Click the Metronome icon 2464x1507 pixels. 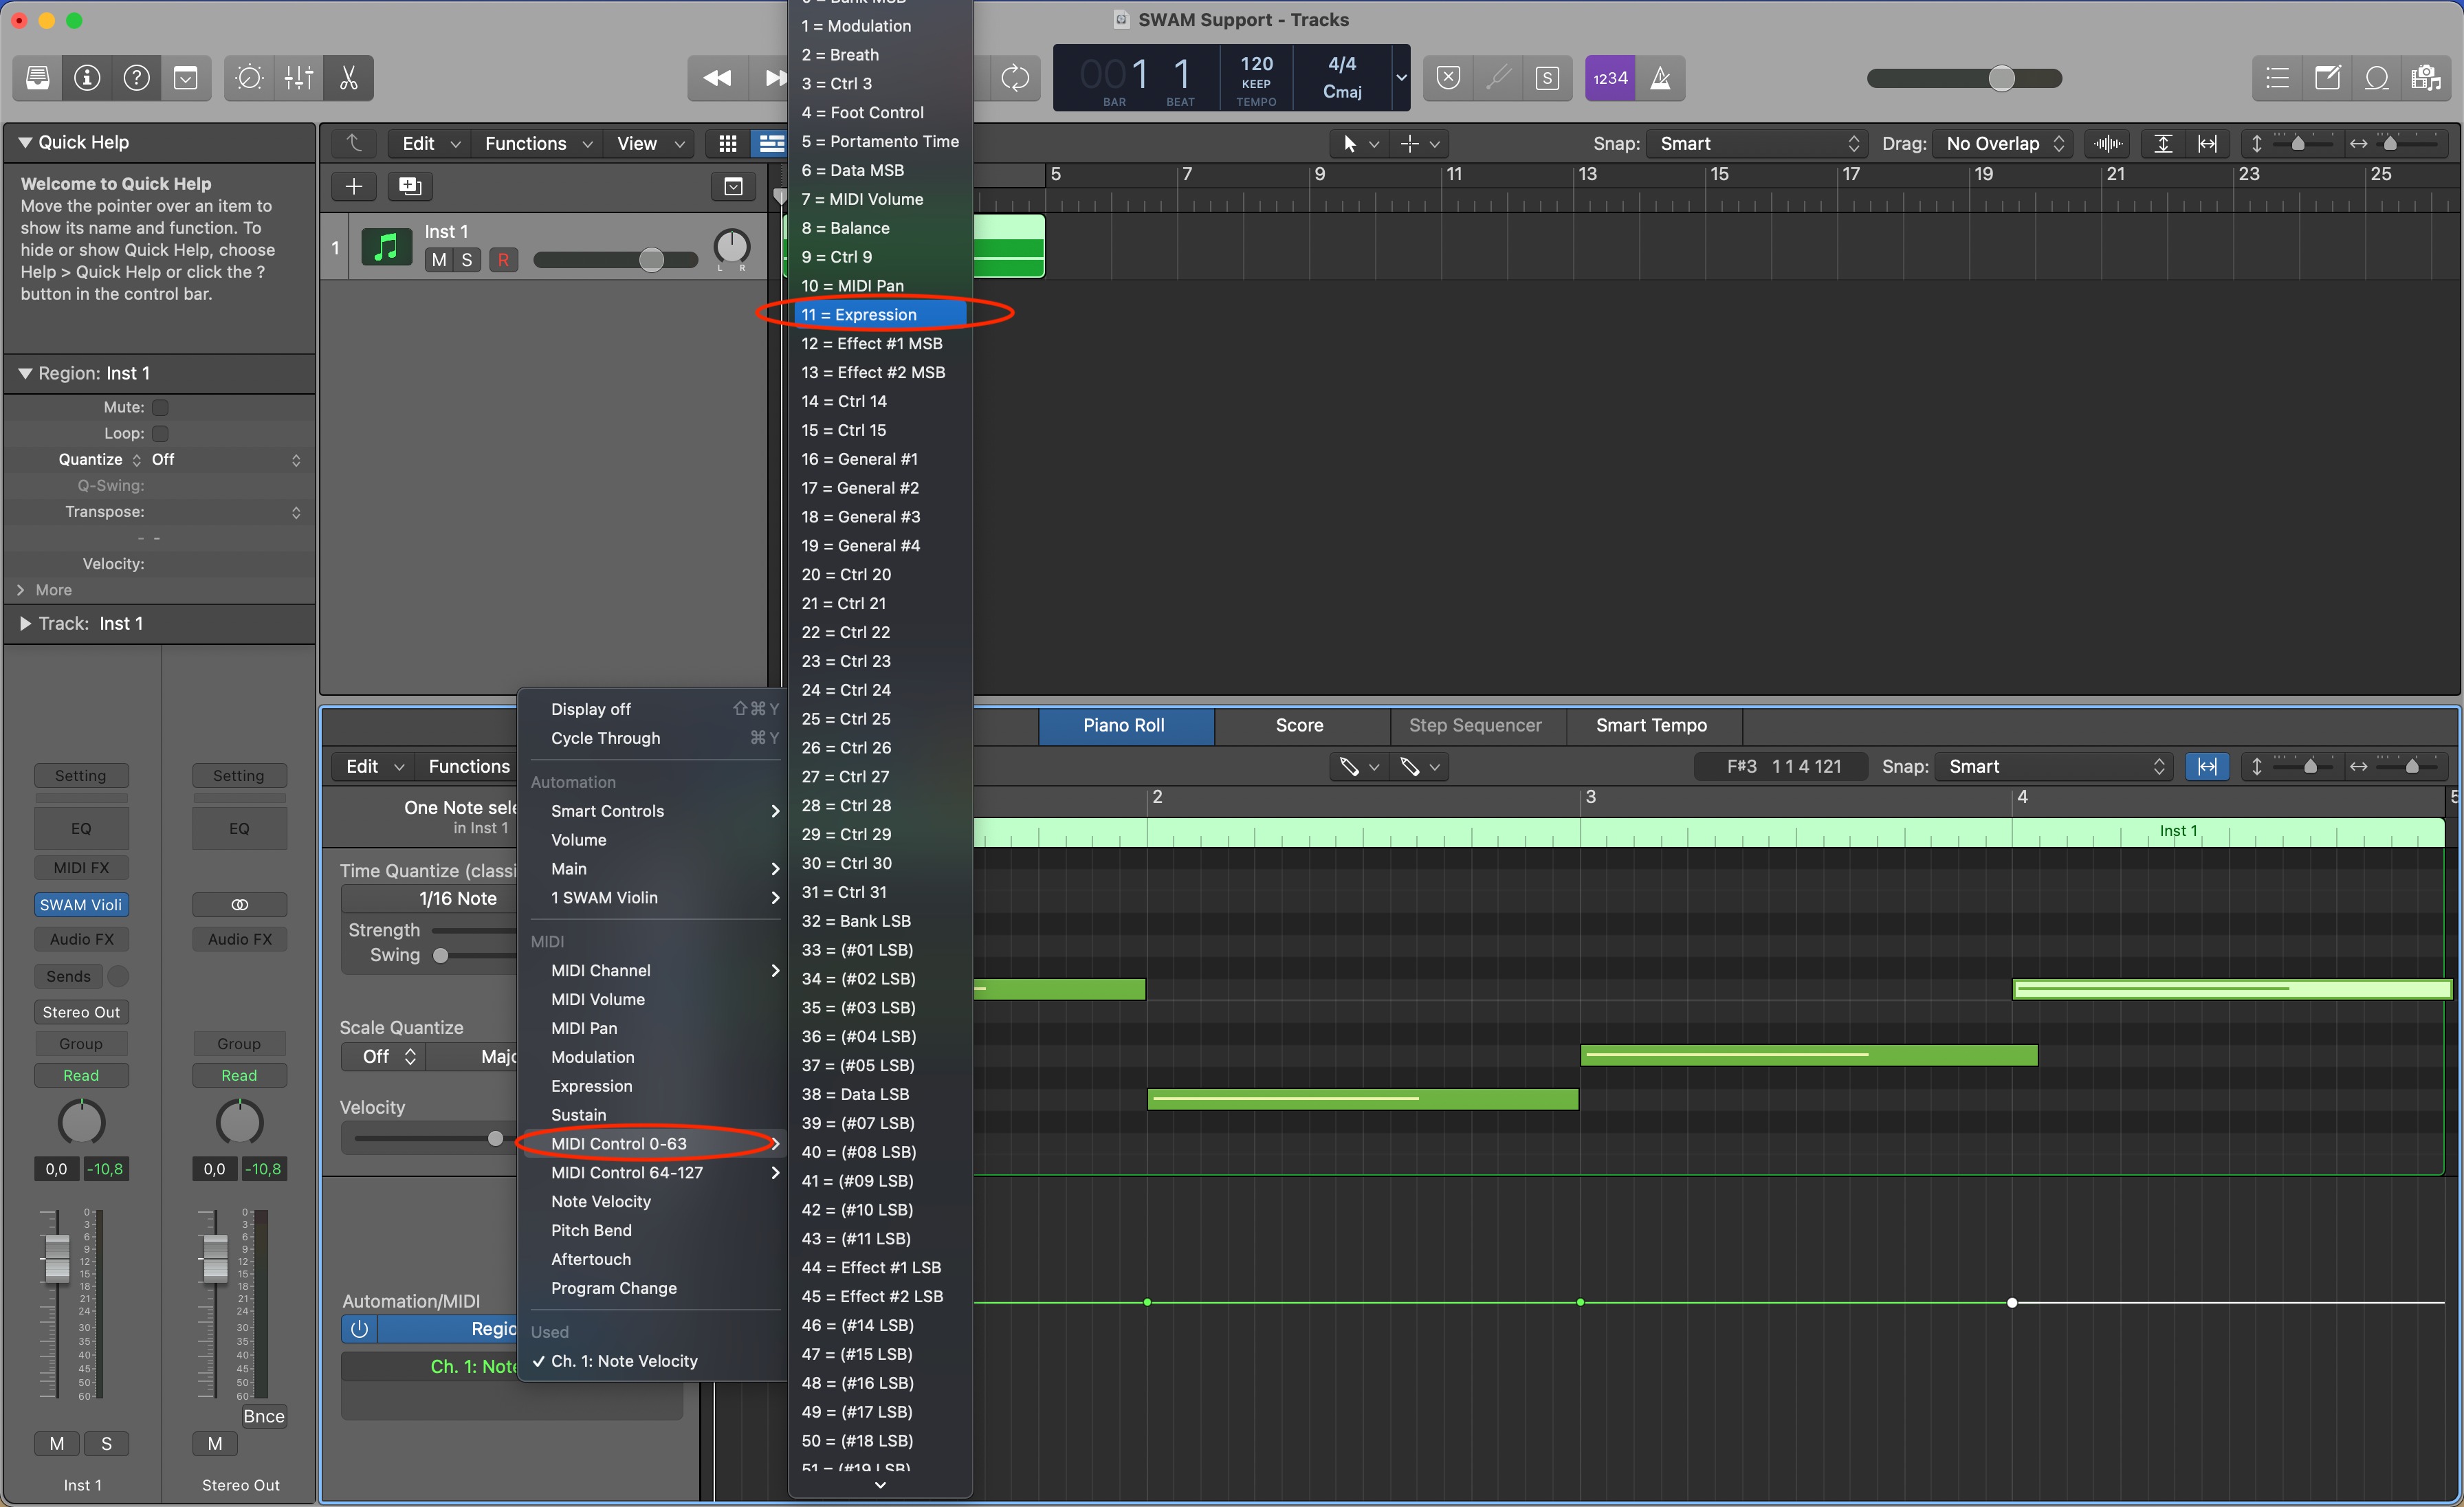(x=1660, y=78)
